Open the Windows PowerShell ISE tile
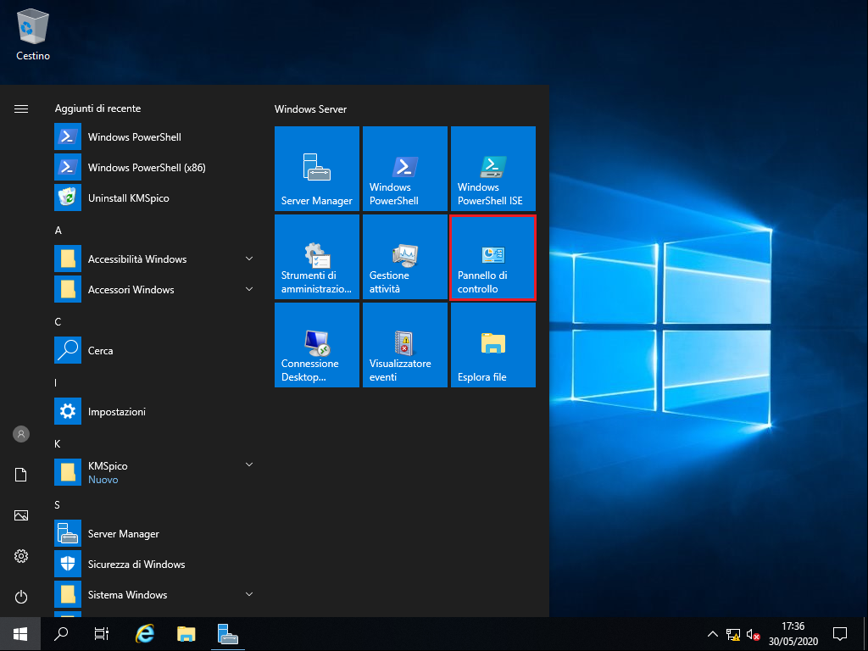 point(493,169)
